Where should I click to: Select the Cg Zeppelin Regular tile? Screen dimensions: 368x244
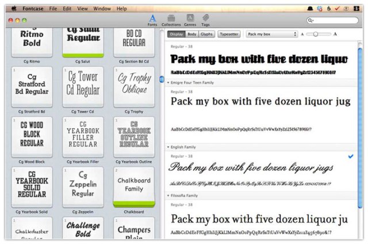(x=83, y=187)
